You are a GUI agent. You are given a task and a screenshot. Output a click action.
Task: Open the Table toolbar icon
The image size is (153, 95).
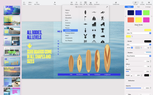(71, 3)
